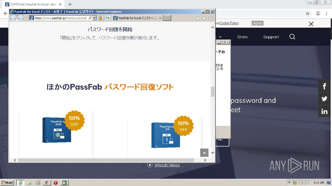This screenshot has height=186, width=332.
Task: Share on Twitter sidebar icon
Action: click(x=324, y=99)
